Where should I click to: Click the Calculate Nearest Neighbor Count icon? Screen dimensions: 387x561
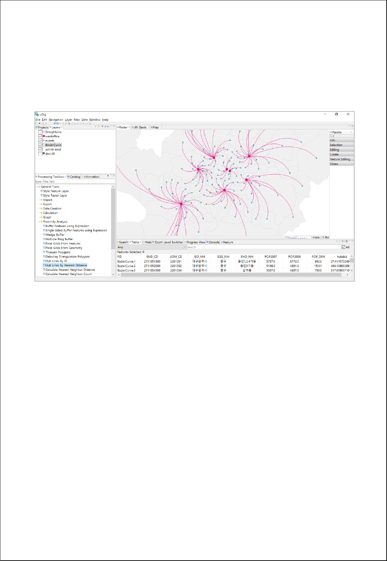[44, 274]
